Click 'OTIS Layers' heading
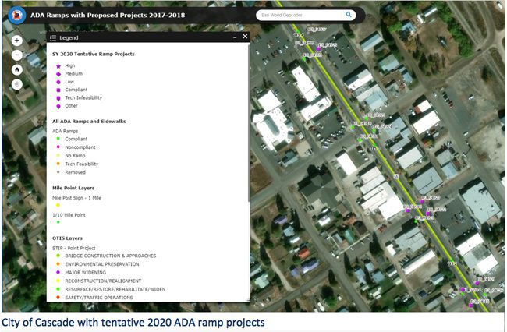This screenshot has height=332, width=507. click(67, 238)
